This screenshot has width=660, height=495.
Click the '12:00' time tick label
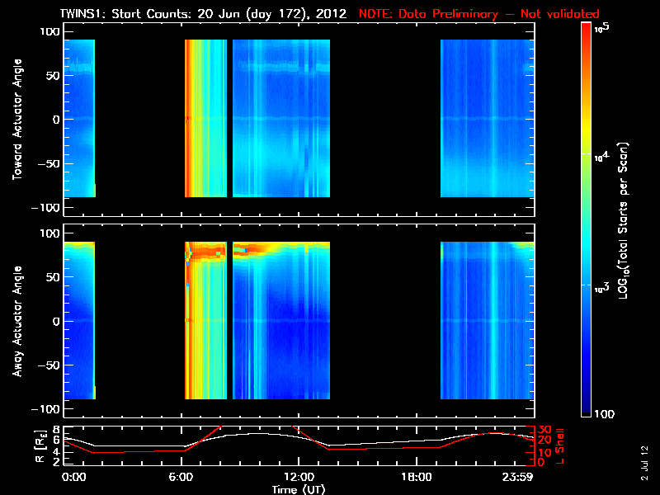point(299,477)
